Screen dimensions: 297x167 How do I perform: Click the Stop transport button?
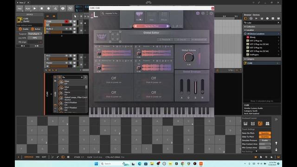(x=41, y=8)
